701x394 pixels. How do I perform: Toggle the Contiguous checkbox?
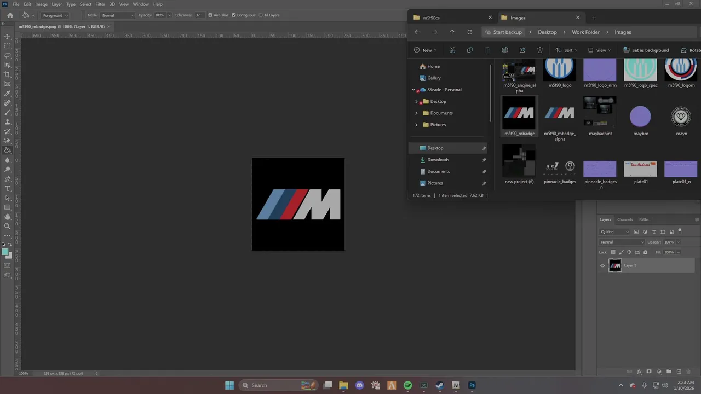[x=234, y=15]
